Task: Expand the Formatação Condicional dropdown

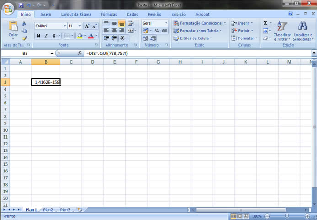Action: (224, 23)
